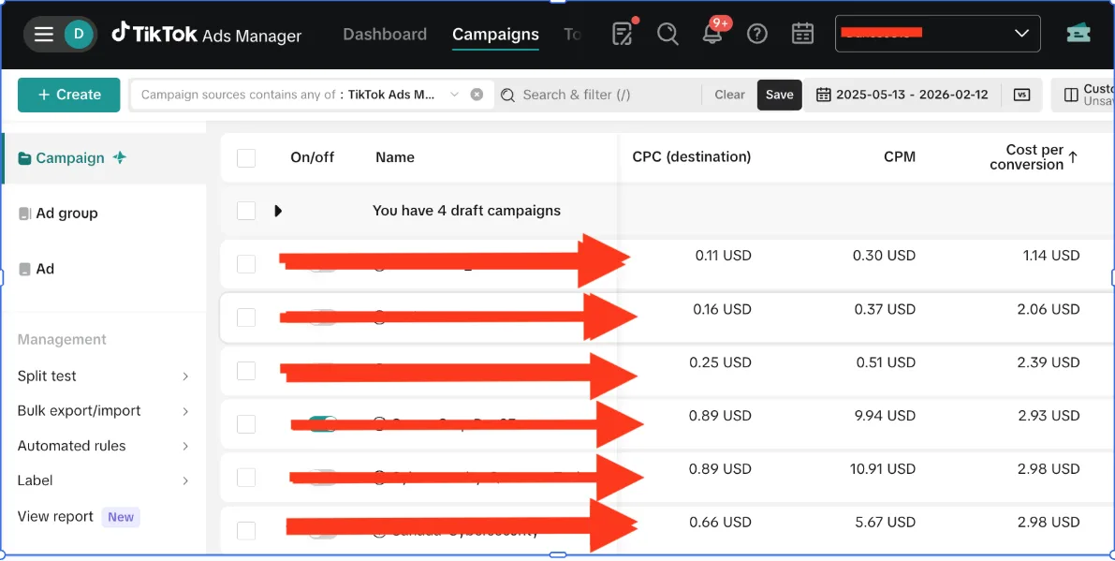This screenshot has height=561, width=1115.
Task: Click the calendar icon in the date range picker
Action: coord(824,95)
